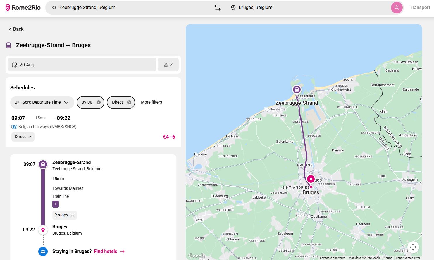Click the €4–6 price
434x260 pixels.
169,137
